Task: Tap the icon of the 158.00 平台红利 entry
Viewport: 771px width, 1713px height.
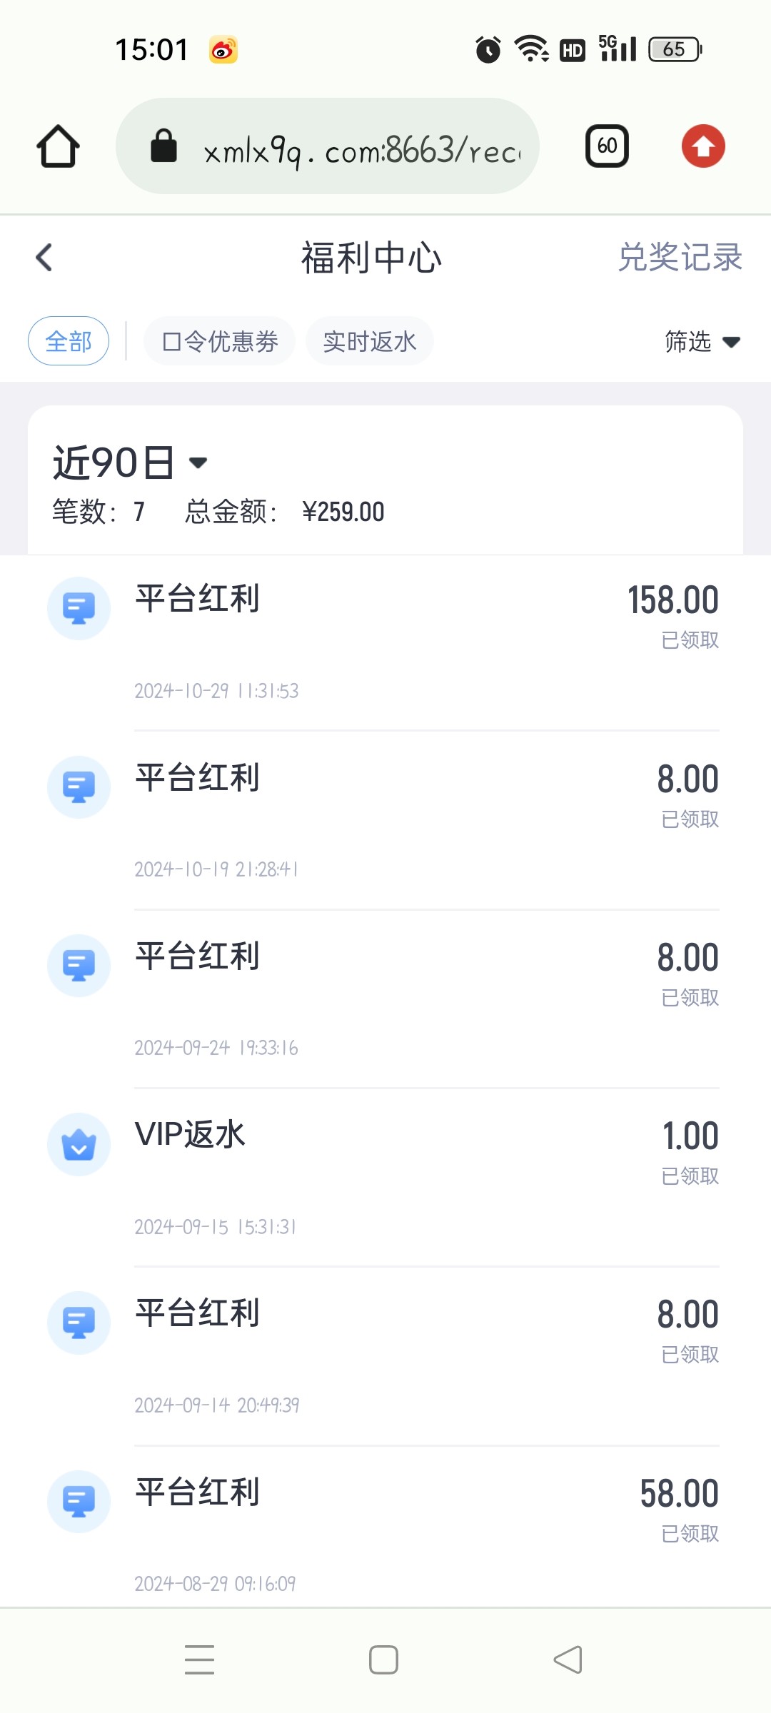Action: 79,608
